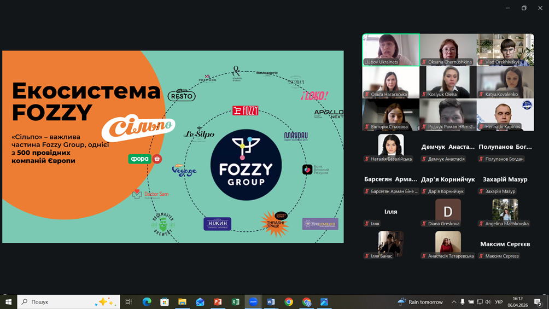This screenshot has width=549, height=309.
Task: Open the УКР language switcher
Action: pyautogui.click(x=499, y=302)
